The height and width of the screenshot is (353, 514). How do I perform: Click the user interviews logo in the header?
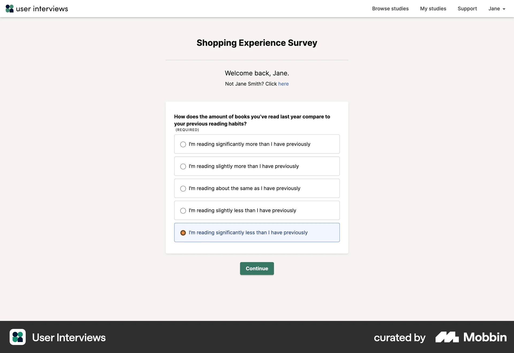pyautogui.click(x=37, y=9)
